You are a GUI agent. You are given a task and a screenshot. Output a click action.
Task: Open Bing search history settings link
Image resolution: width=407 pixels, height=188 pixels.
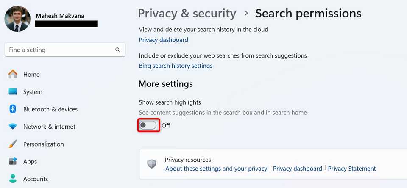[176, 66]
